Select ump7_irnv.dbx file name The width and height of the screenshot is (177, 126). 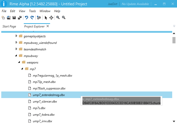tap(42, 121)
